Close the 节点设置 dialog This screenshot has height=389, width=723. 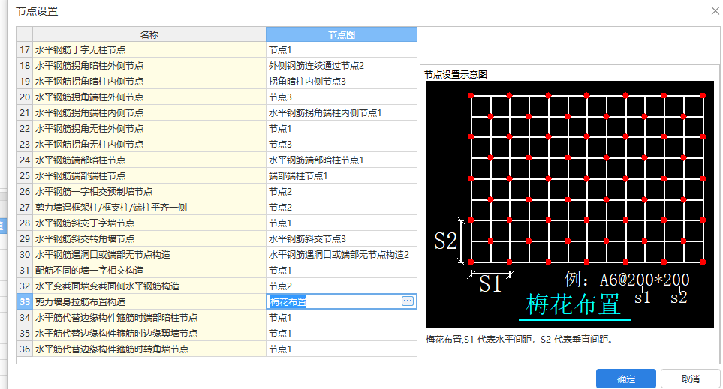(715, 10)
